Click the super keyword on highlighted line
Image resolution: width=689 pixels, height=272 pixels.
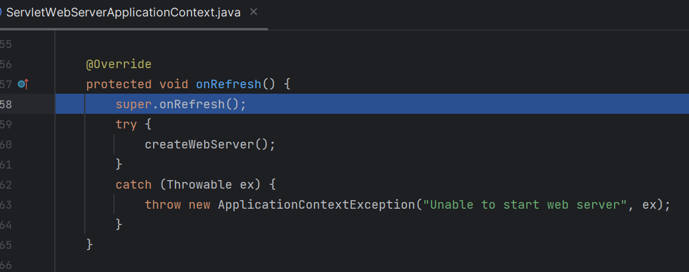pyautogui.click(x=134, y=104)
